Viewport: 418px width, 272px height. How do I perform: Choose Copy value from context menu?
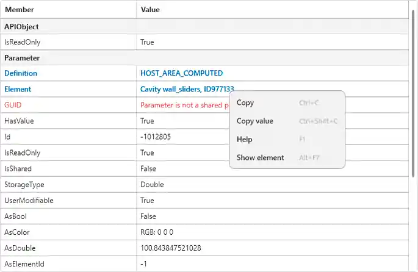(255, 121)
